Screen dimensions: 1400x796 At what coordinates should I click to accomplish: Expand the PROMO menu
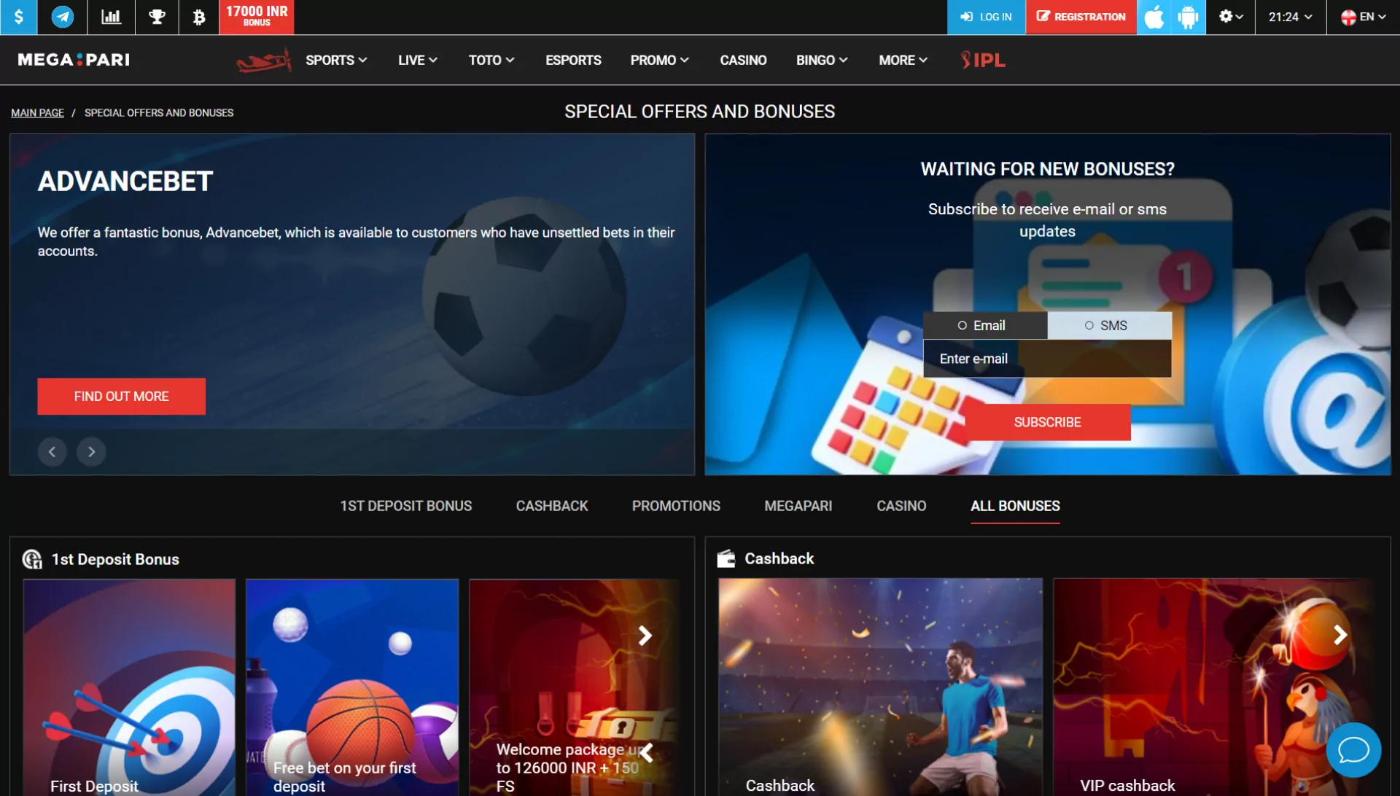click(x=660, y=61)
